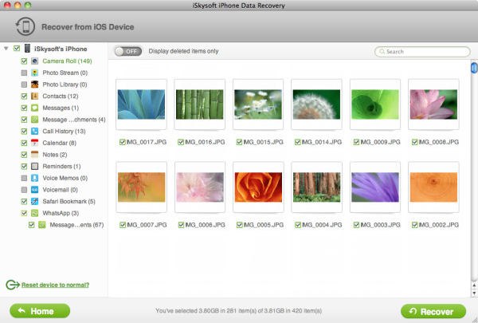Uncheck the Reminders checkbox
478x323 pixels.
24,167
